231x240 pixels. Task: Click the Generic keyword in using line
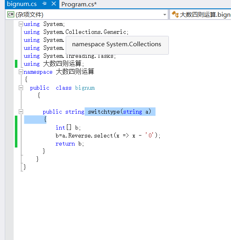[x=115, y=32]
